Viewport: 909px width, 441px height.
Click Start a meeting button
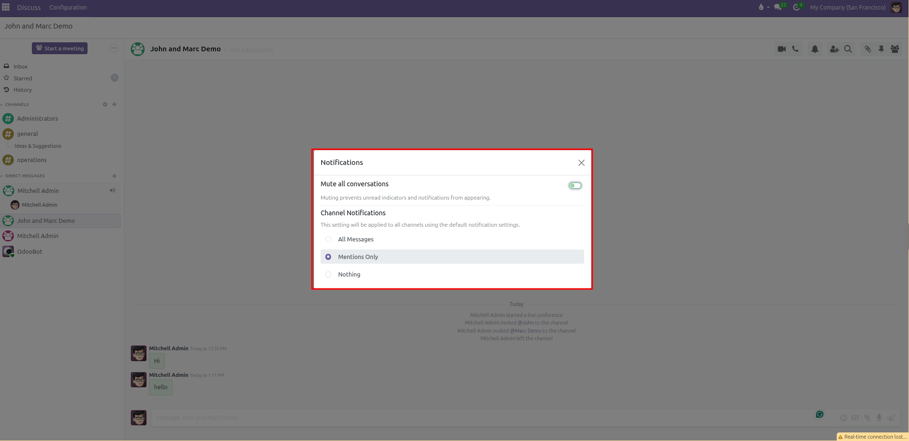tap(59, 48)
